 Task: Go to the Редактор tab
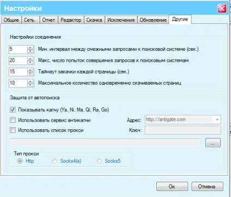tap(71, 20)
